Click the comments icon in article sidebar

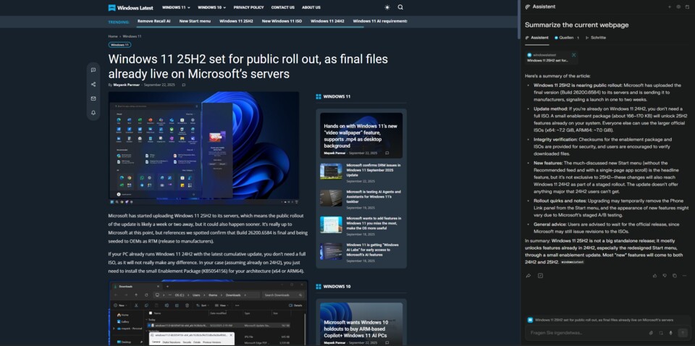93,70
